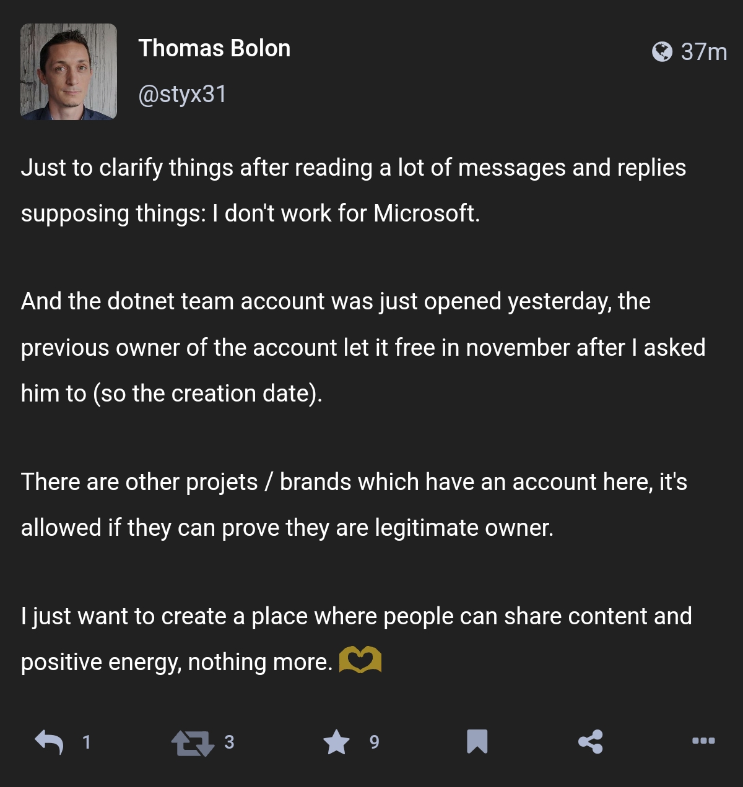Click the heart hands emoji

(360, 660)
